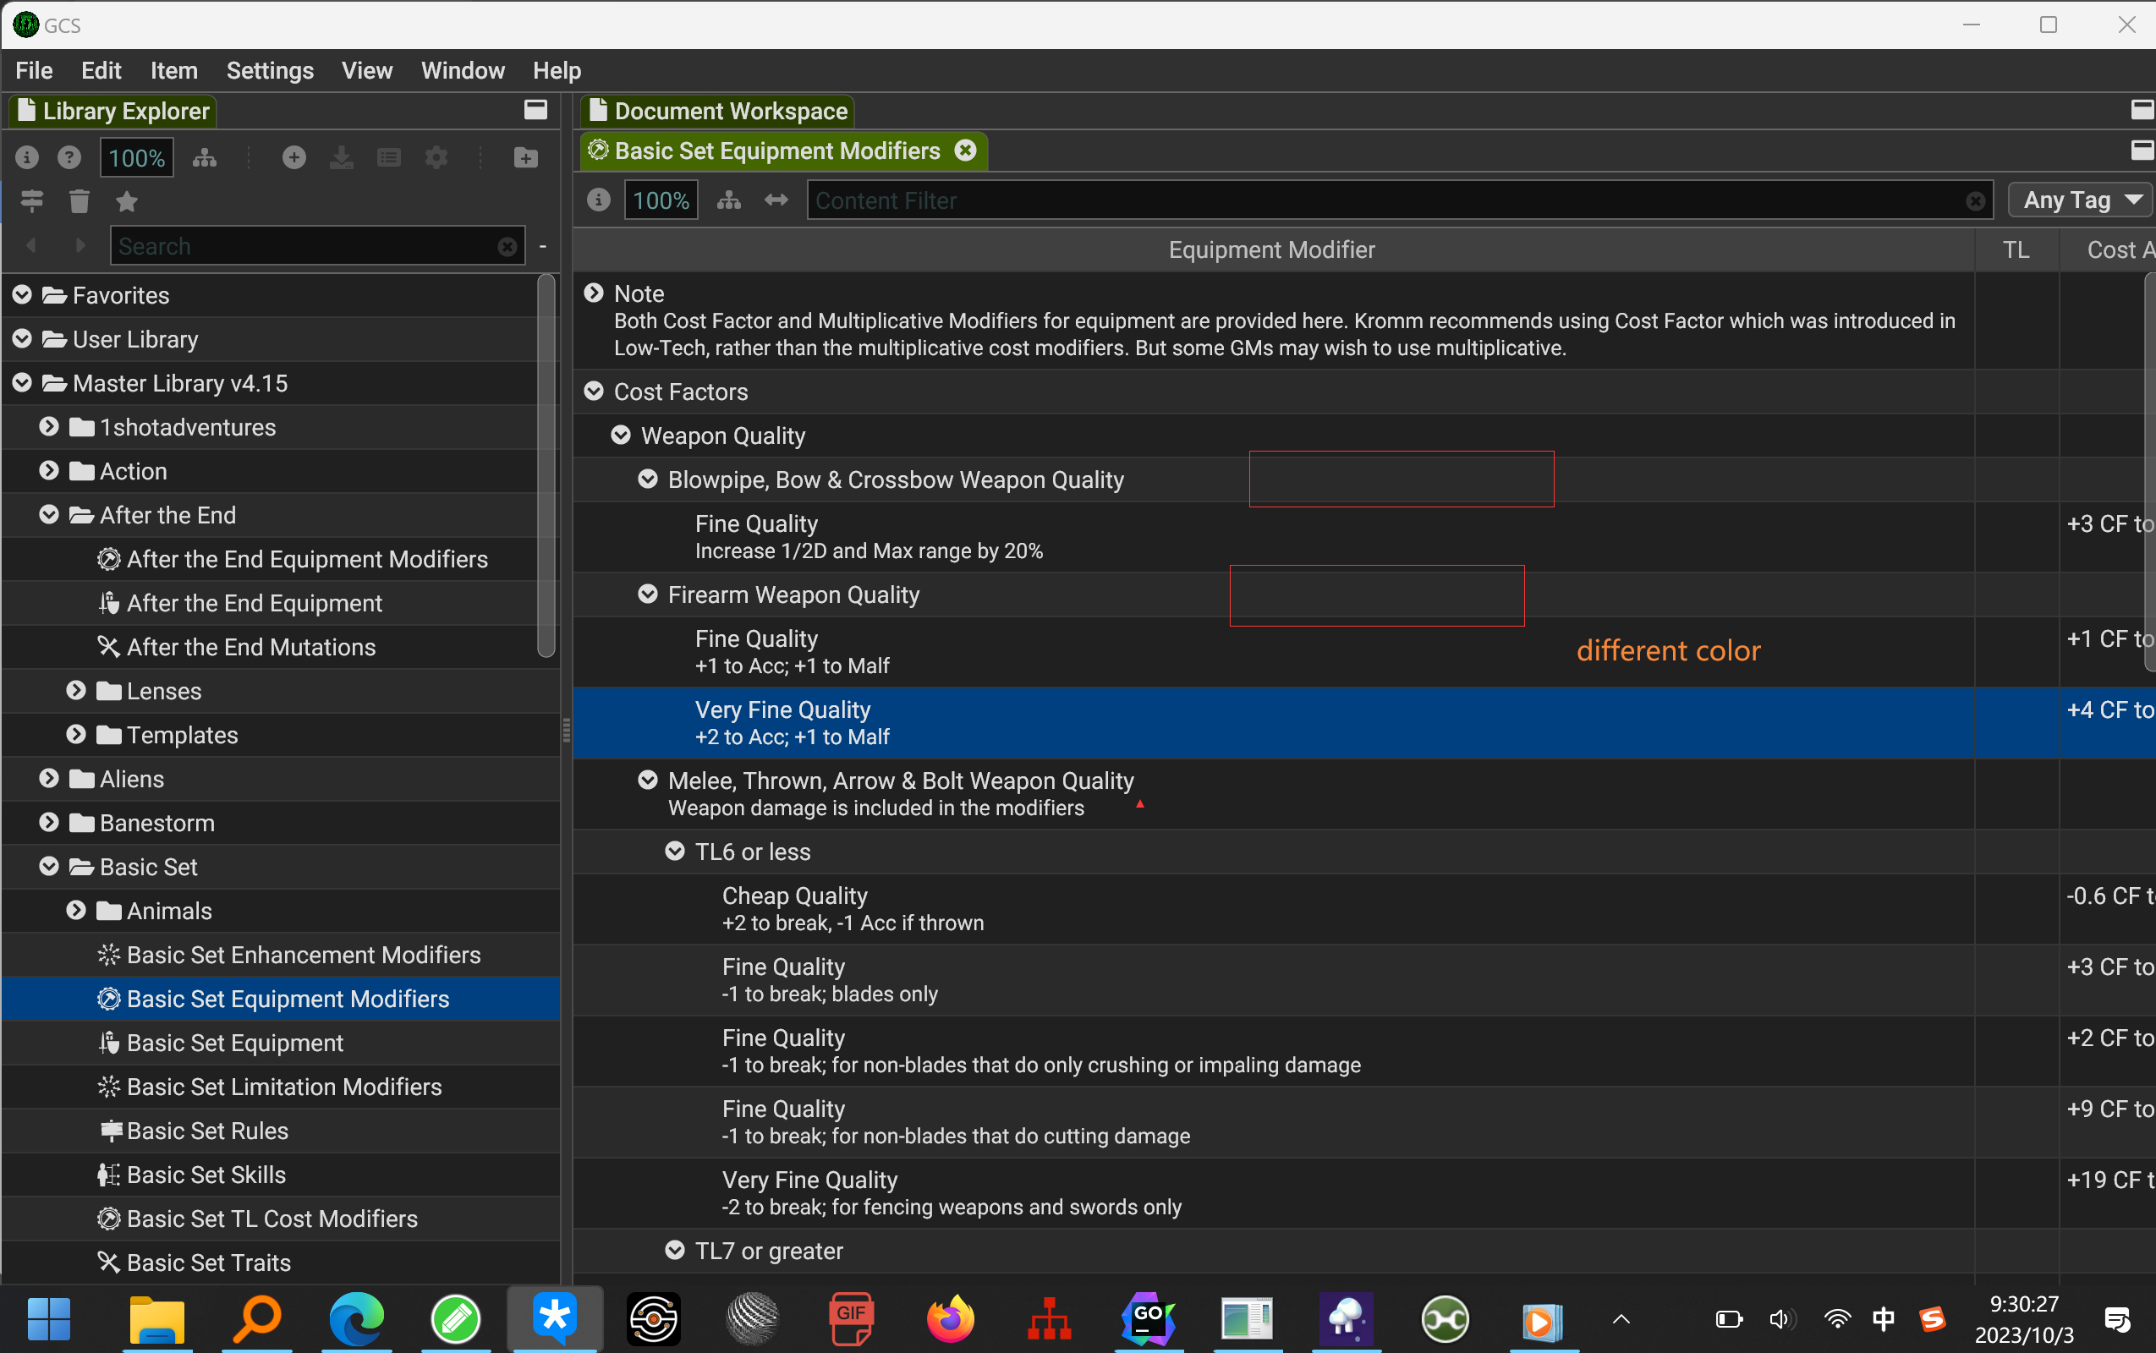Click the new folder icon in Library Explorer

click(x=526, y=158)
